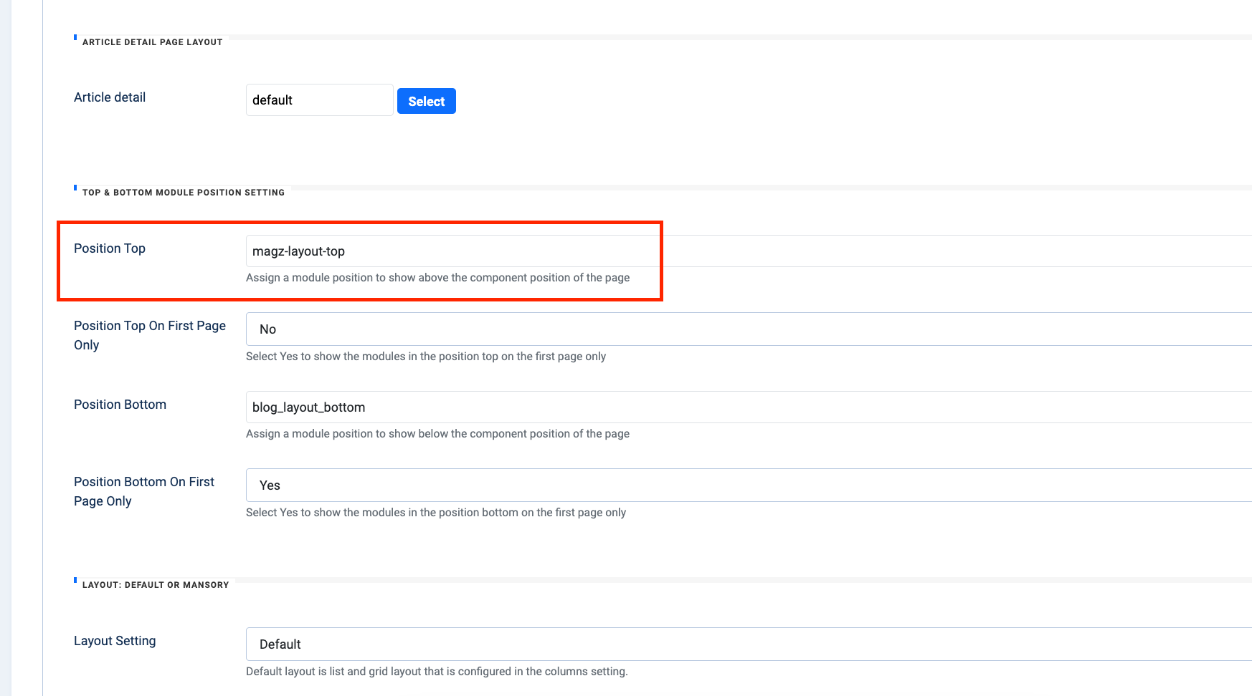1252x696 pixels.
Task: Click the hint about position top on first page
Action: pos(425,357)
